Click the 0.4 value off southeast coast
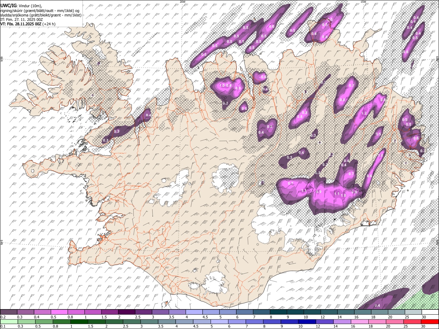The width and height of the screenshot is (439, 329). (x=377, y=305)
